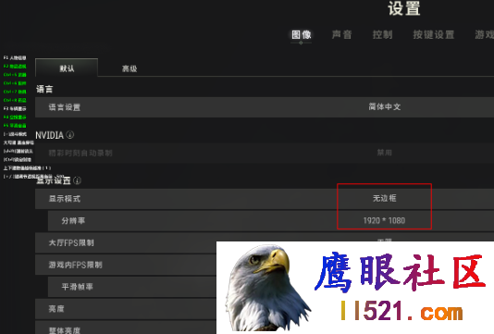Open the 无边框 display mode dropdown

(x=384, y=198)
